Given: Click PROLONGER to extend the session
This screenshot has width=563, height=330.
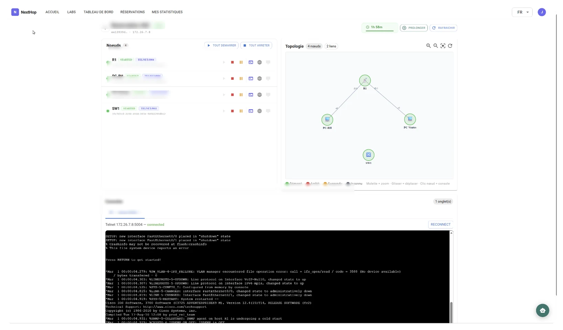Looking at the screenshot, I should pyautogui.click(x=414, y=28).
